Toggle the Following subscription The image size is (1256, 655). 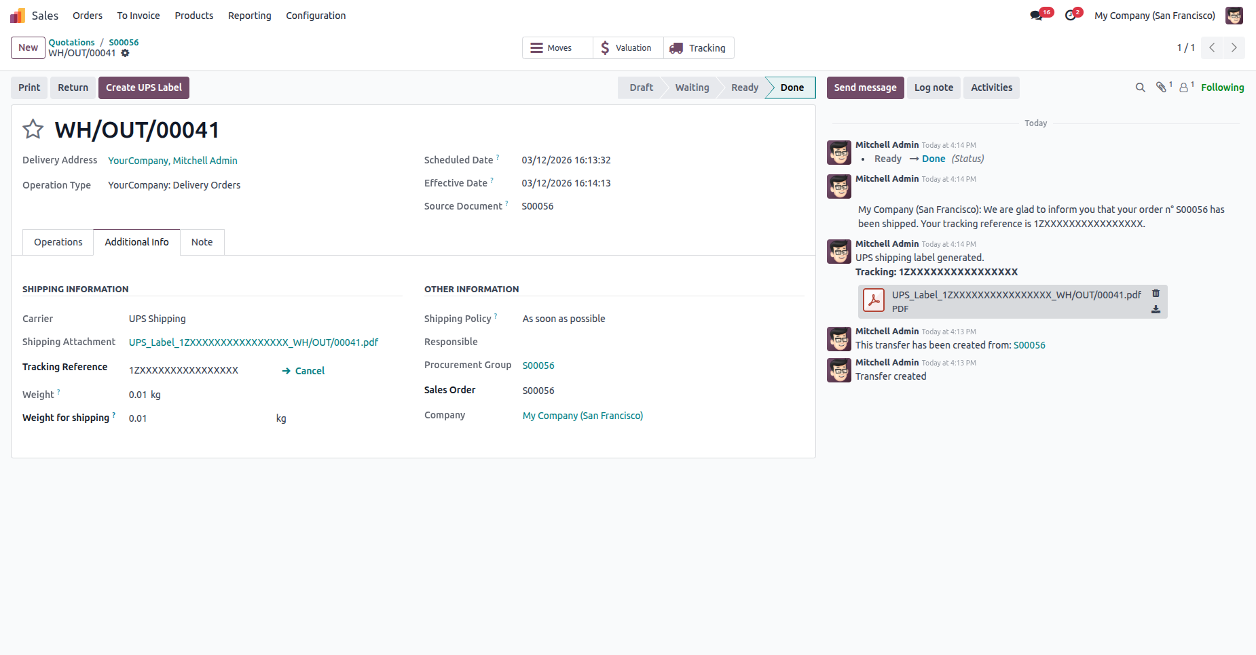point(1222,87)
